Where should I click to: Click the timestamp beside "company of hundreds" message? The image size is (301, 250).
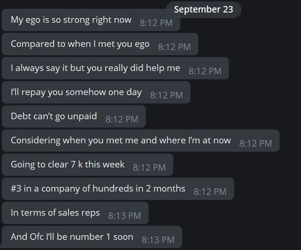210,191
